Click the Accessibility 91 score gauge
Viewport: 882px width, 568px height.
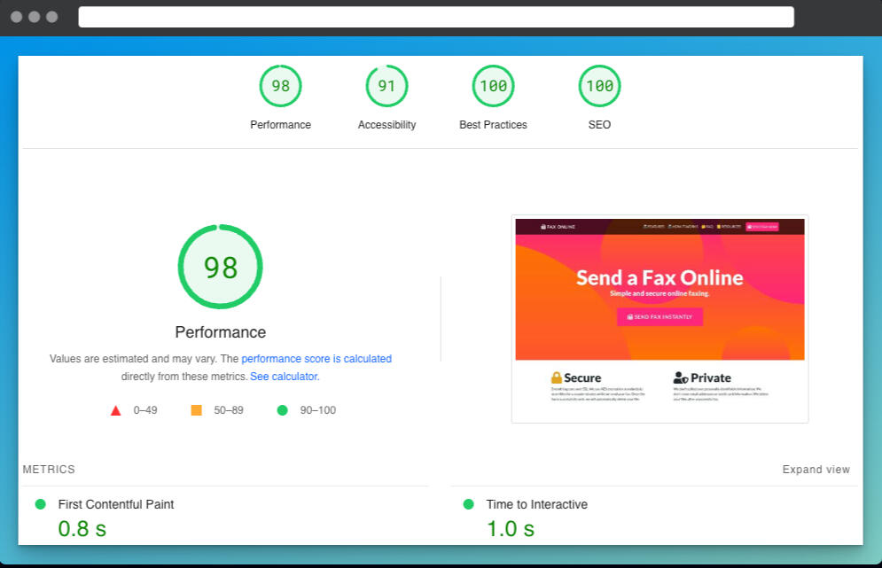386,86
